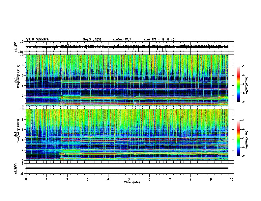Click the time axis tick label '10'
The height and width of the screenshot is (201, 261).
pyautogui.click(x=232, y=179)
